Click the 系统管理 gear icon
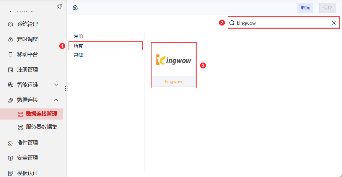 [11, 24]
